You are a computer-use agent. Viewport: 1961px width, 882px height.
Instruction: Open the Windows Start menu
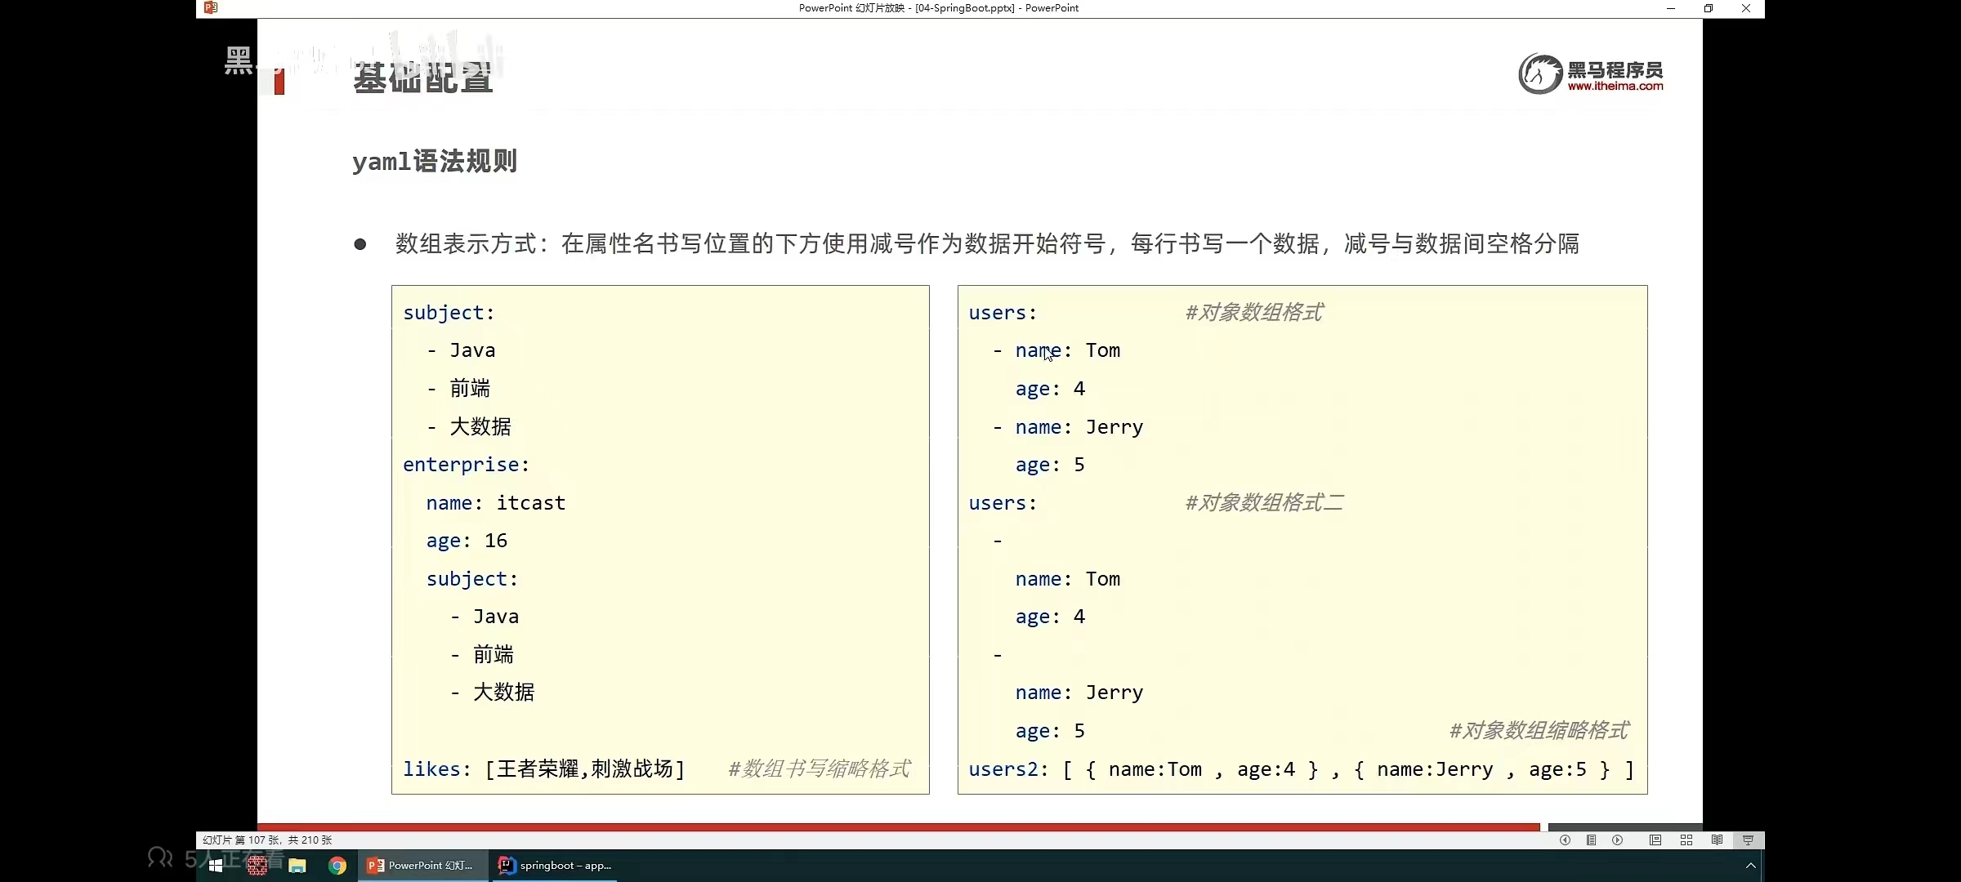tap(217, 866)
